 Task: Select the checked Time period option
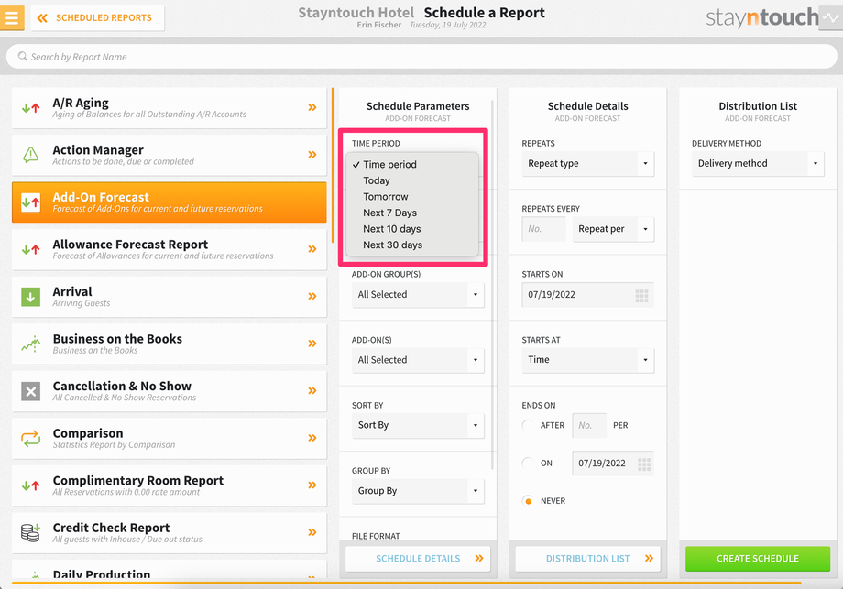[x=412, y=165]
